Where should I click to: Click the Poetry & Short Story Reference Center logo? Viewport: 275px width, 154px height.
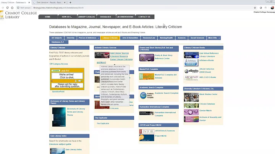coord(147,58)
